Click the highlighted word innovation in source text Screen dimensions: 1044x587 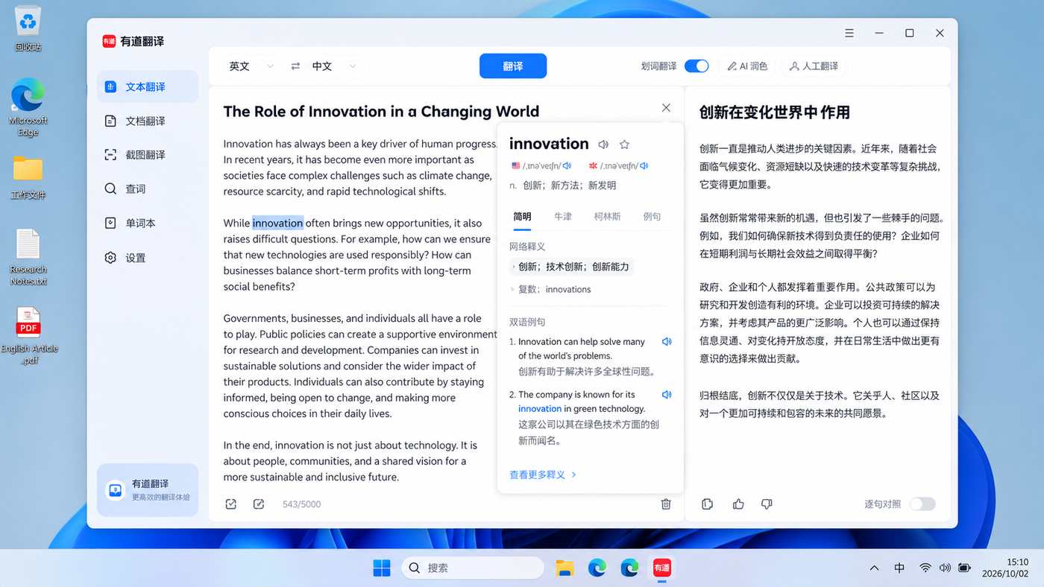point(277,223)
